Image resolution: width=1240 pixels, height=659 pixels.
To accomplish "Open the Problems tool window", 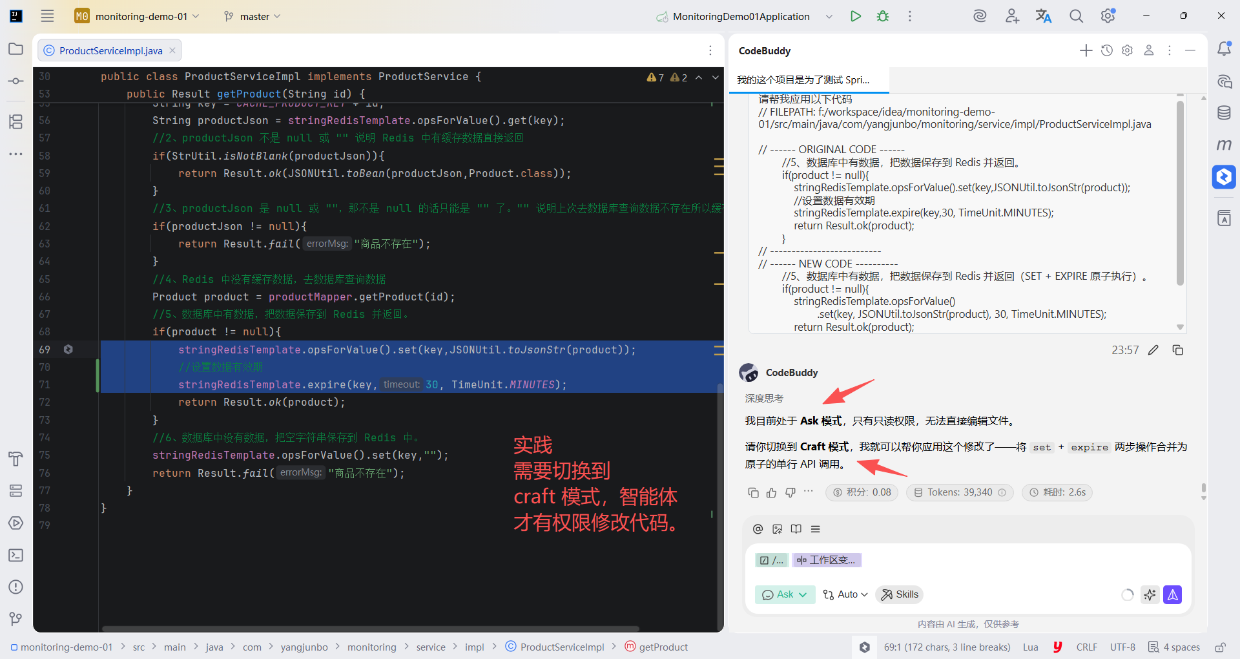I will [15, 587].
